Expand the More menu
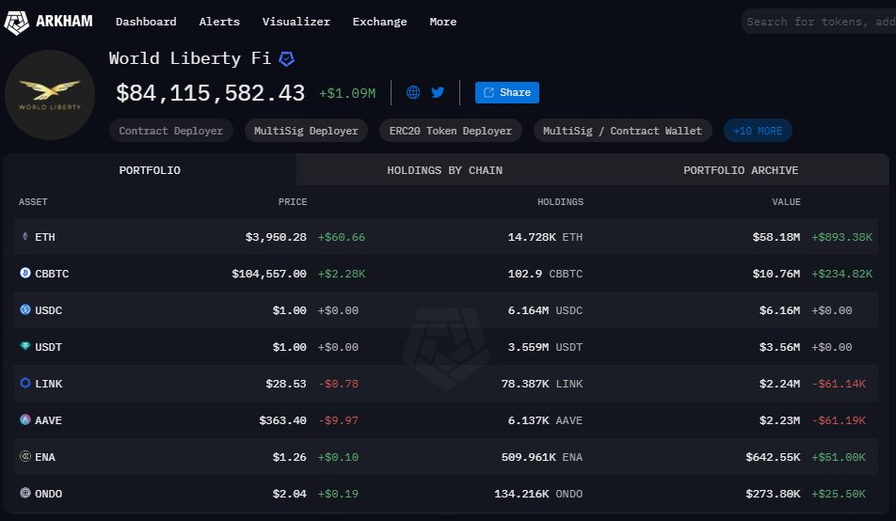The width and height of the screenshot is (896, 521). 443,22
